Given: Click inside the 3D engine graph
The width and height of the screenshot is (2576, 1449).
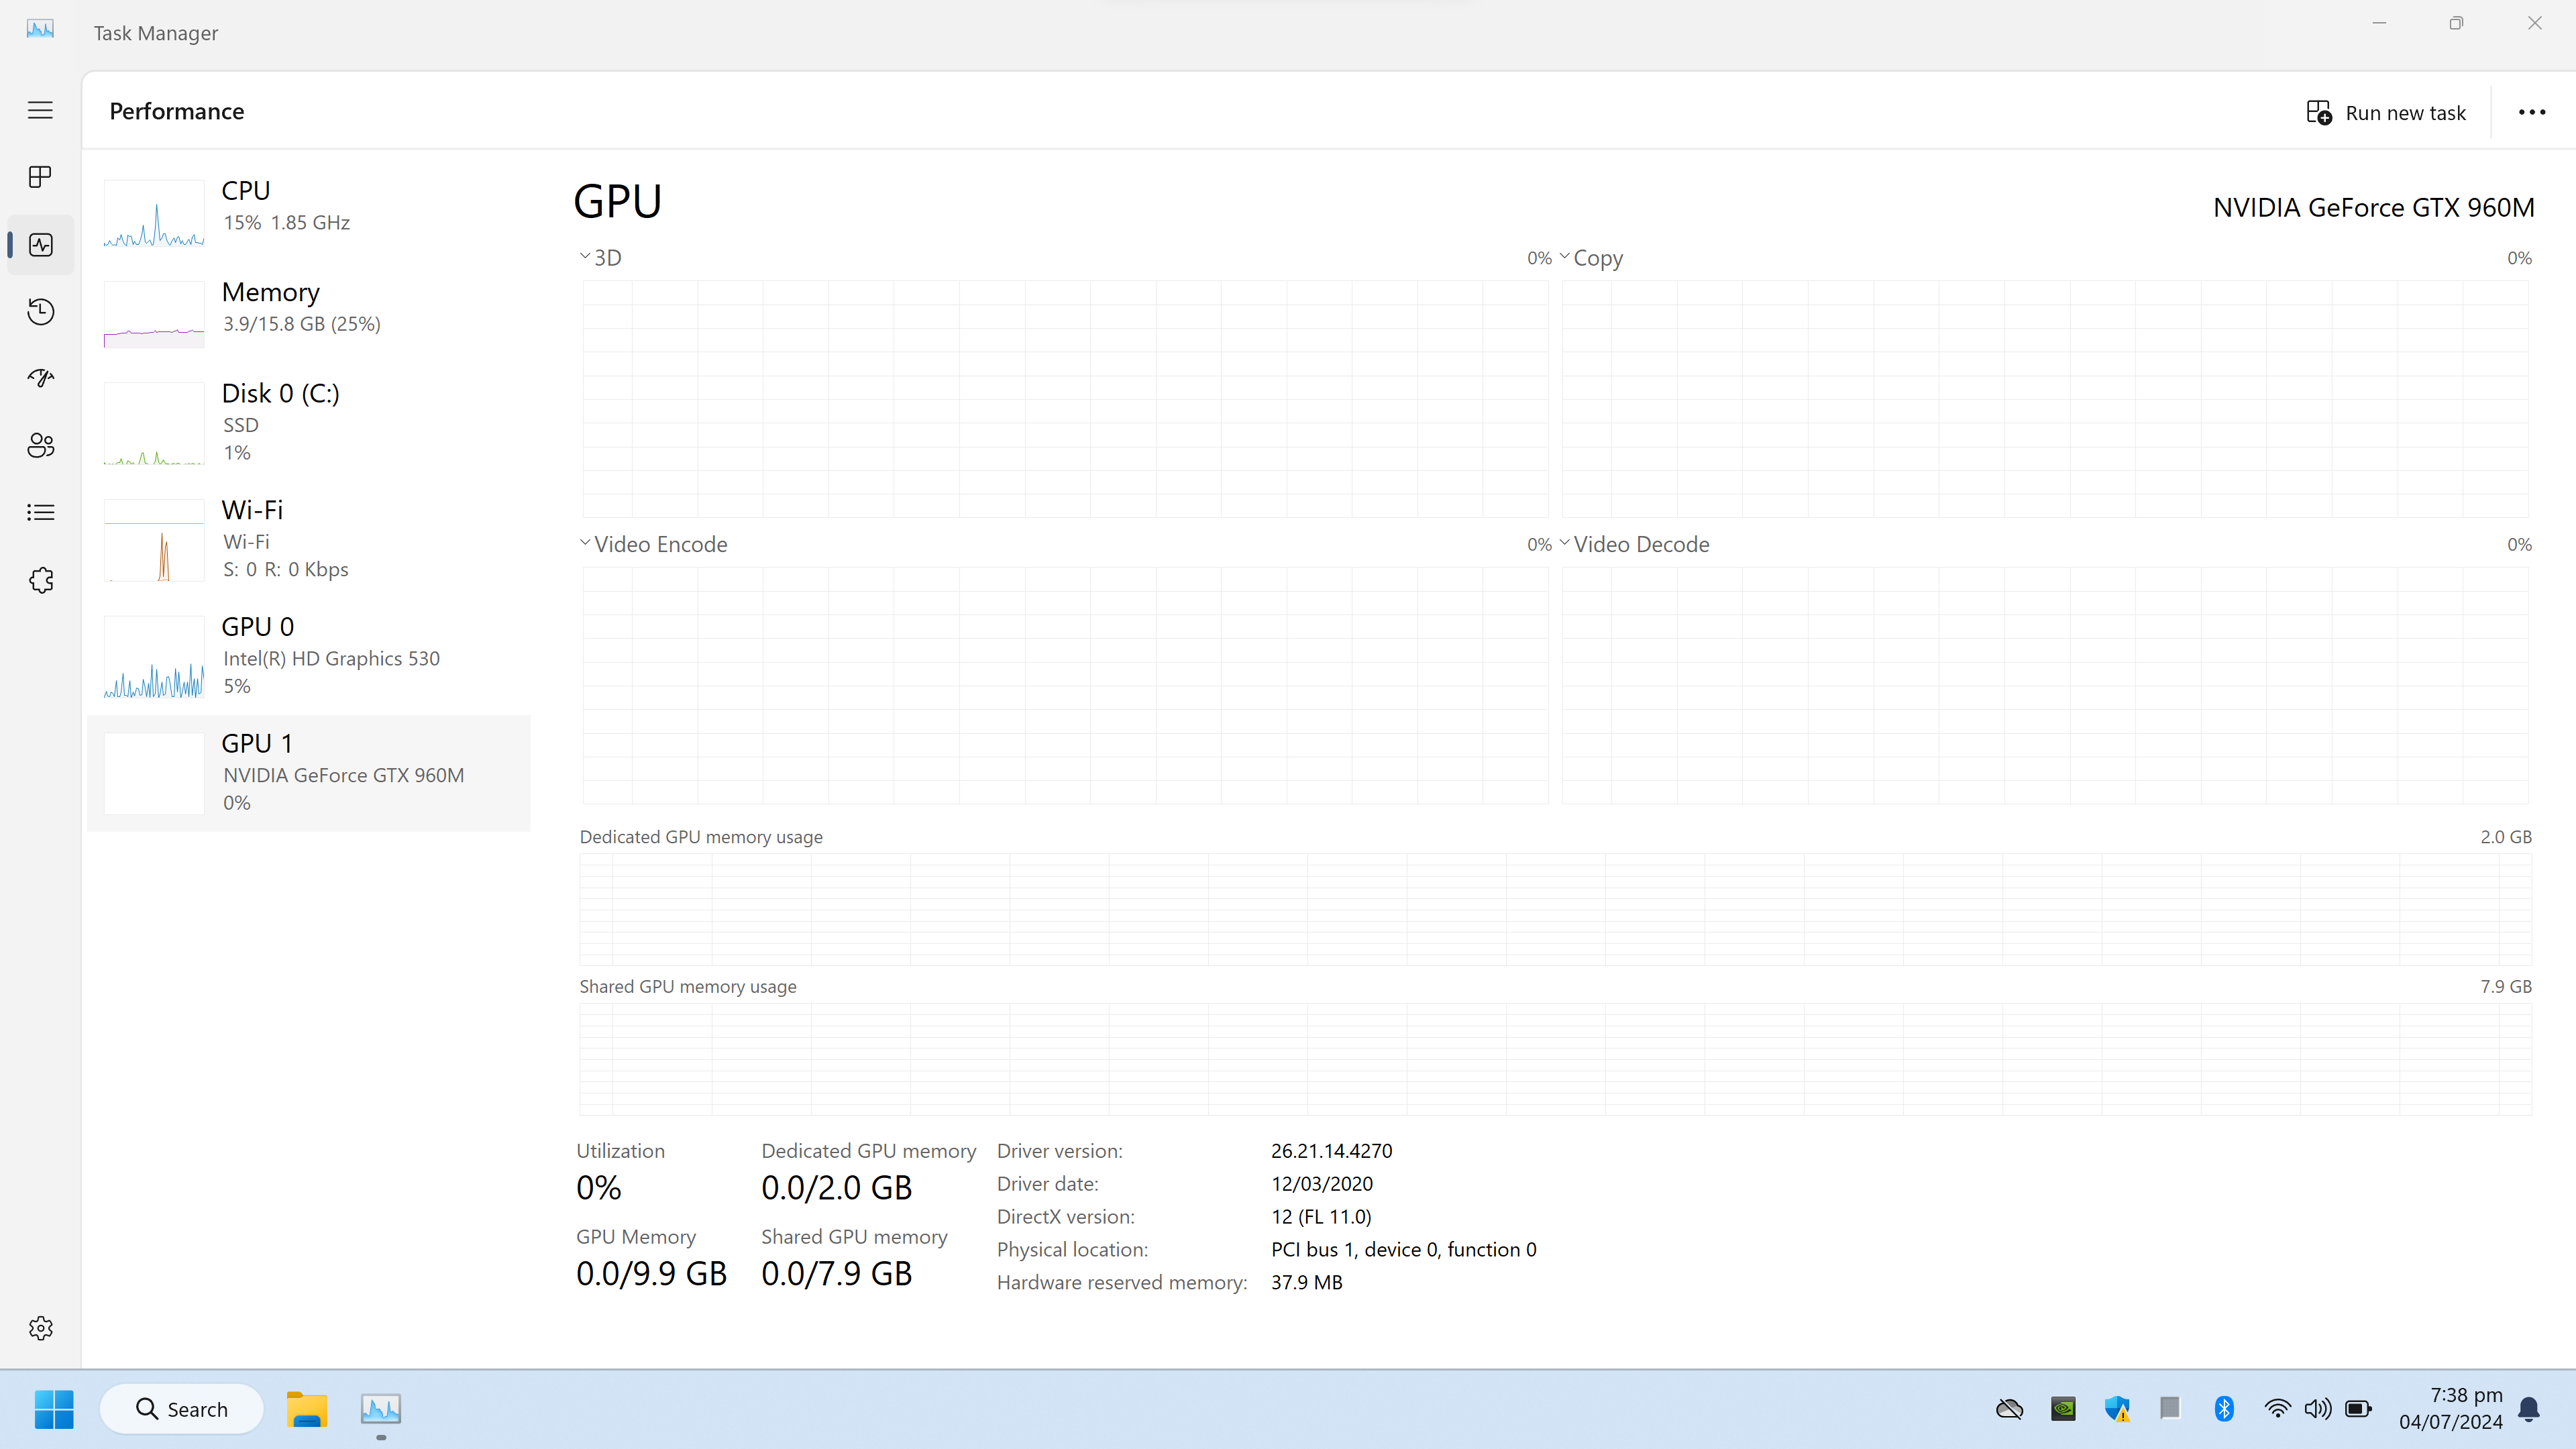Looking at the screenshot, I should pyautogui.click(x=1065, y=399).
